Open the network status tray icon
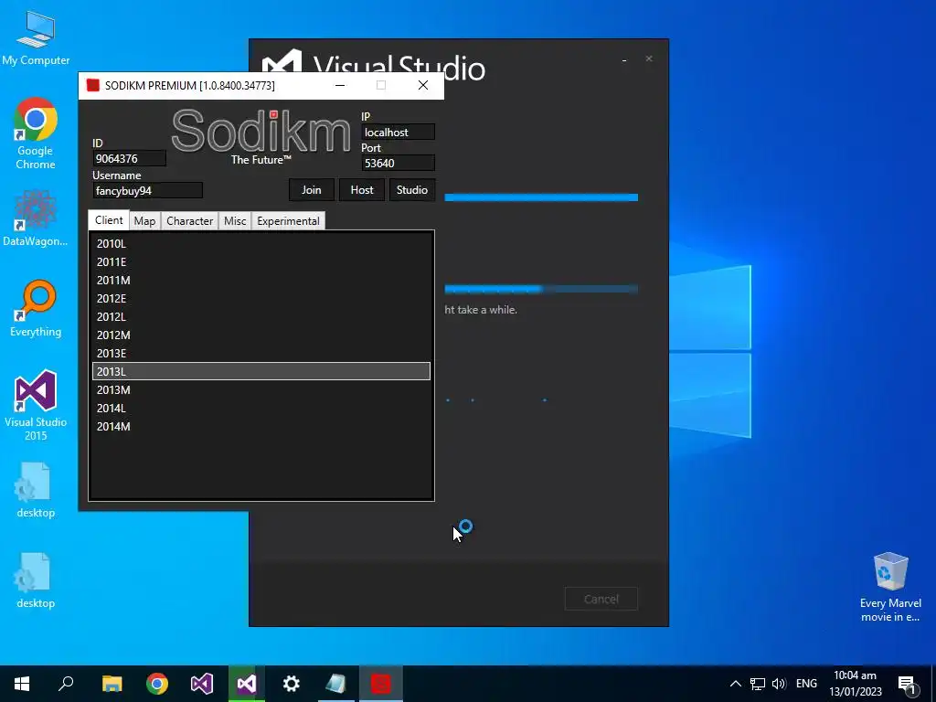 point(758,684)
